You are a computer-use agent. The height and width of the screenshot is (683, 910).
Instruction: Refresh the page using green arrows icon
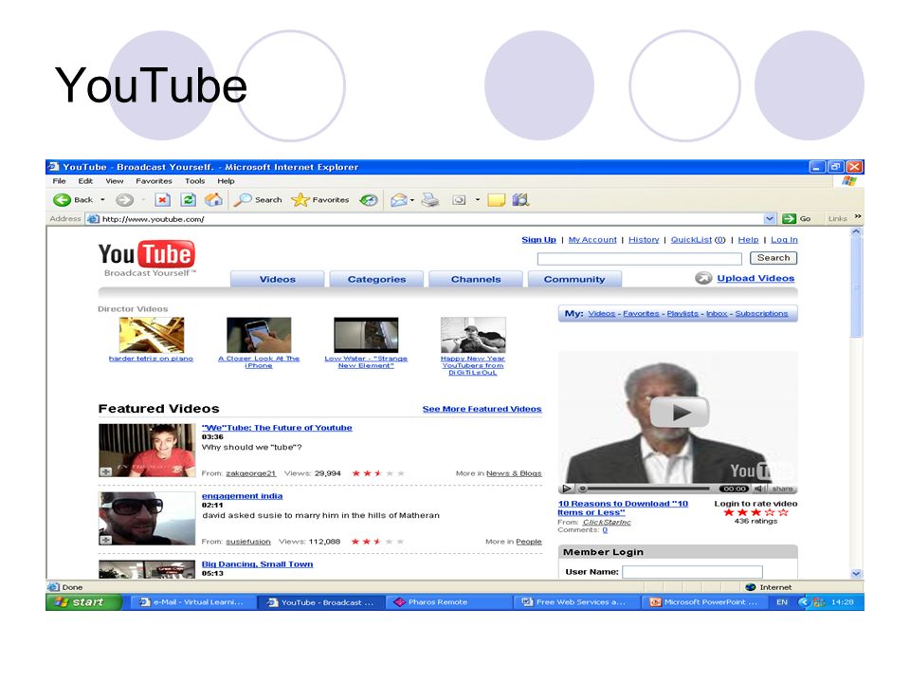coord(188,200)
